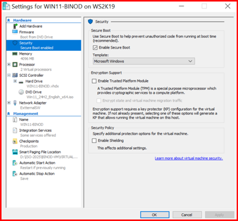Open the Firmware settings icon

pyautogui.click(x=15, y=32)
